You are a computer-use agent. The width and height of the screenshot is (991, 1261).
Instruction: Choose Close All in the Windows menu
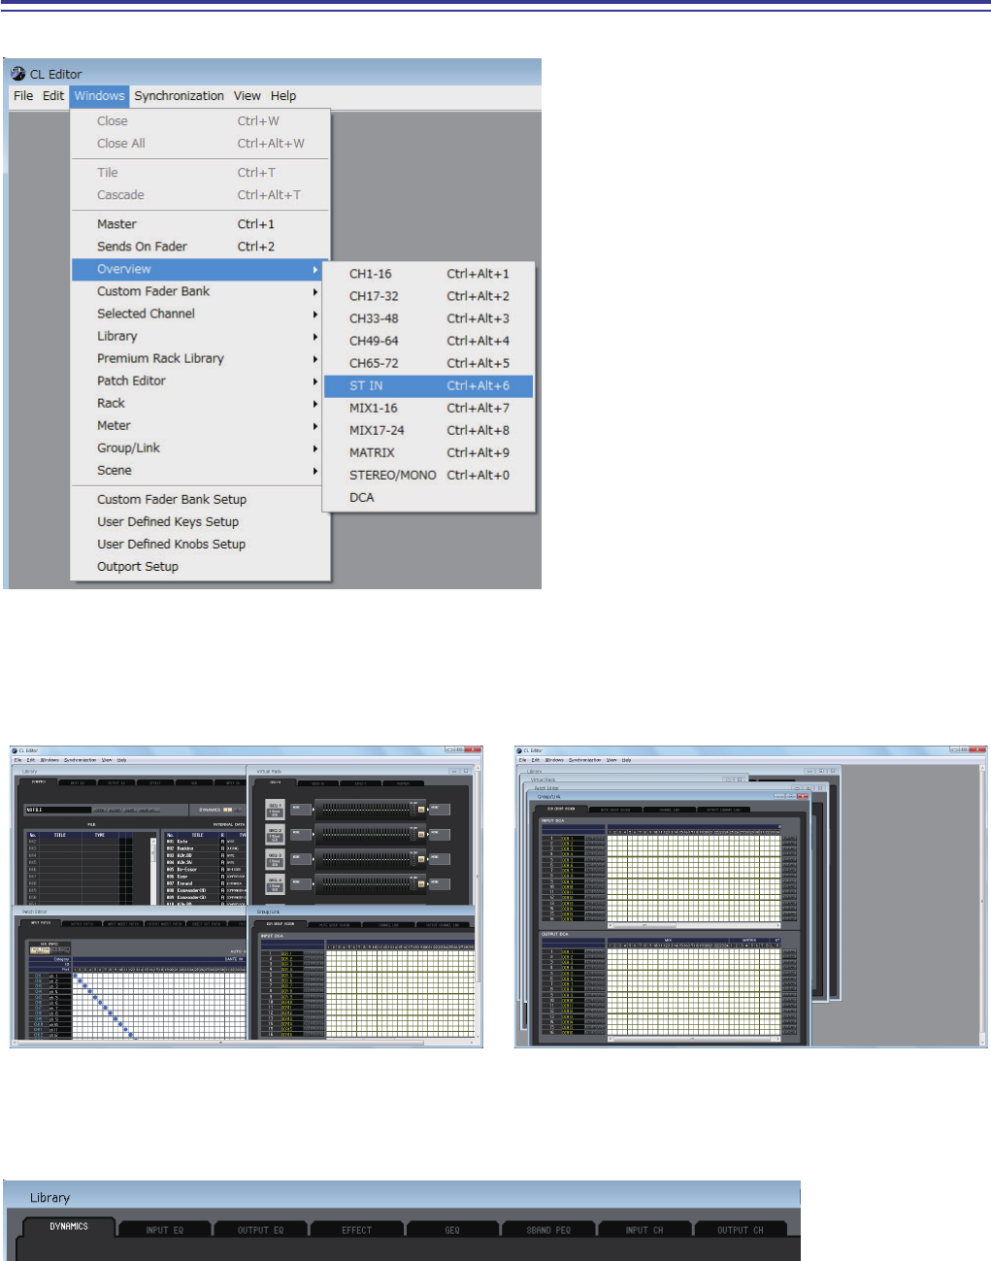pos(200,144)
